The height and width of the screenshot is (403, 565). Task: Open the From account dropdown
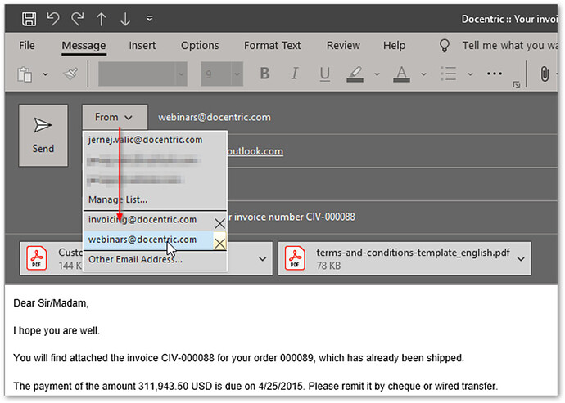tap(114, 118)
